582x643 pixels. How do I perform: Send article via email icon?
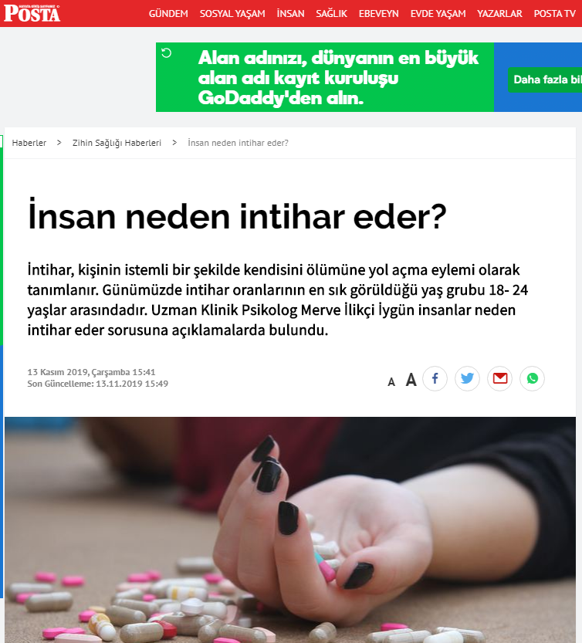click(x=499, y=378)
